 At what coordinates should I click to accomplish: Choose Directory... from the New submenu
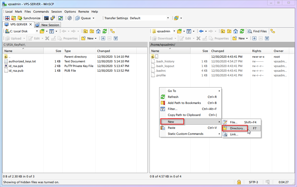click(237, 128)
